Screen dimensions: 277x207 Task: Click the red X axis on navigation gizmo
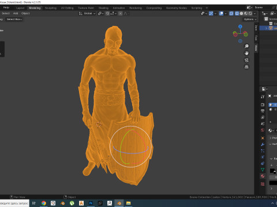235,34
